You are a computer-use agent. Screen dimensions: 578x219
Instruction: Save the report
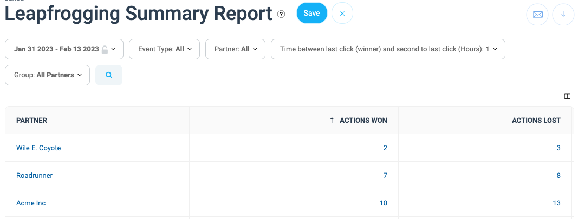311,14
